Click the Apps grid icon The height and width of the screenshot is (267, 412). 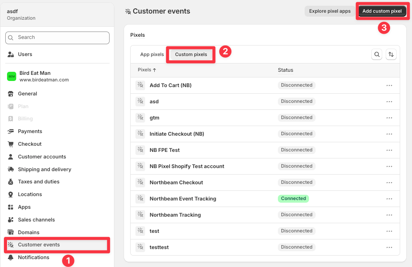[x=11, y=207]
